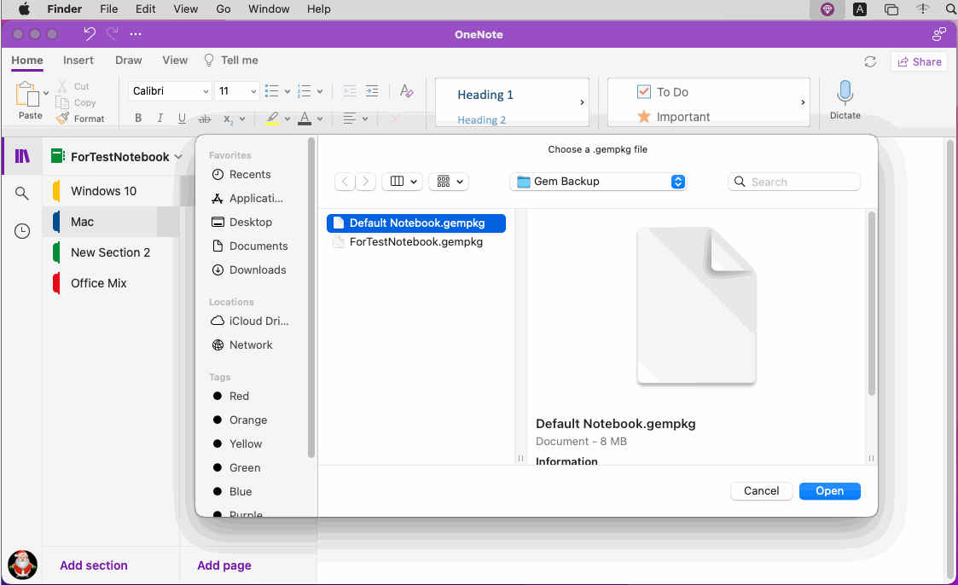The width and height of the screenshot is (958, 585).
Task: Toggle Strikethrough formatting
Action: 205,119
